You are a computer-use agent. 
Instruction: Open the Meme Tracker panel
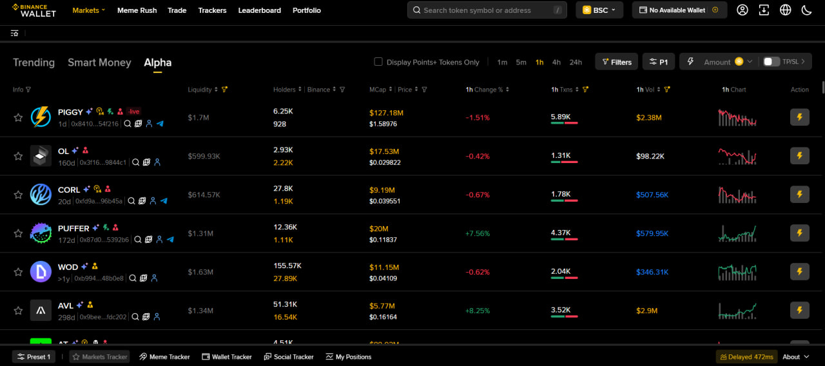pyautogui.click(x=164, y=357)
